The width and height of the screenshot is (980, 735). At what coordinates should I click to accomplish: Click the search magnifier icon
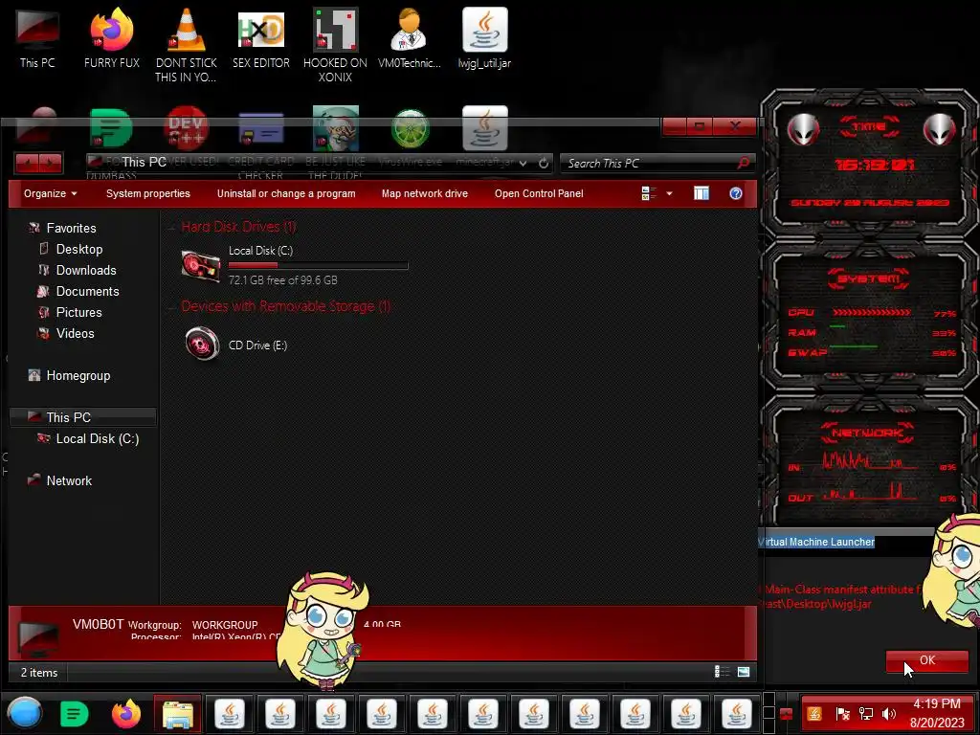(743, 163)
